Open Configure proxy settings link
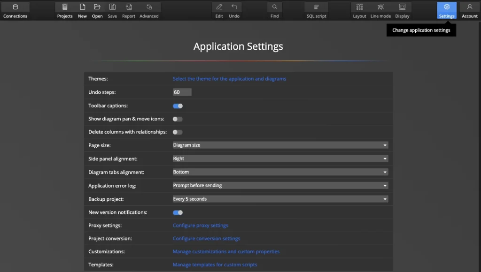 200,226
